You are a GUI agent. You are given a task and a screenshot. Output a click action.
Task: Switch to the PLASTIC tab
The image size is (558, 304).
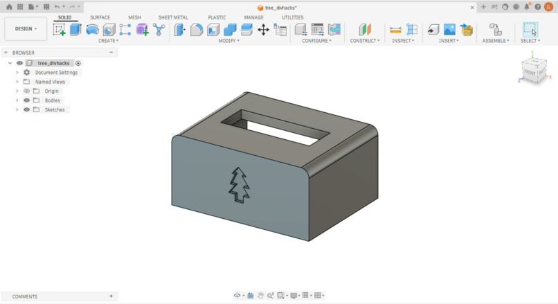(x=217, y=17)
